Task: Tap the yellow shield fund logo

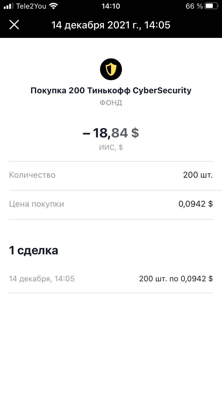Action: (111, 69)
